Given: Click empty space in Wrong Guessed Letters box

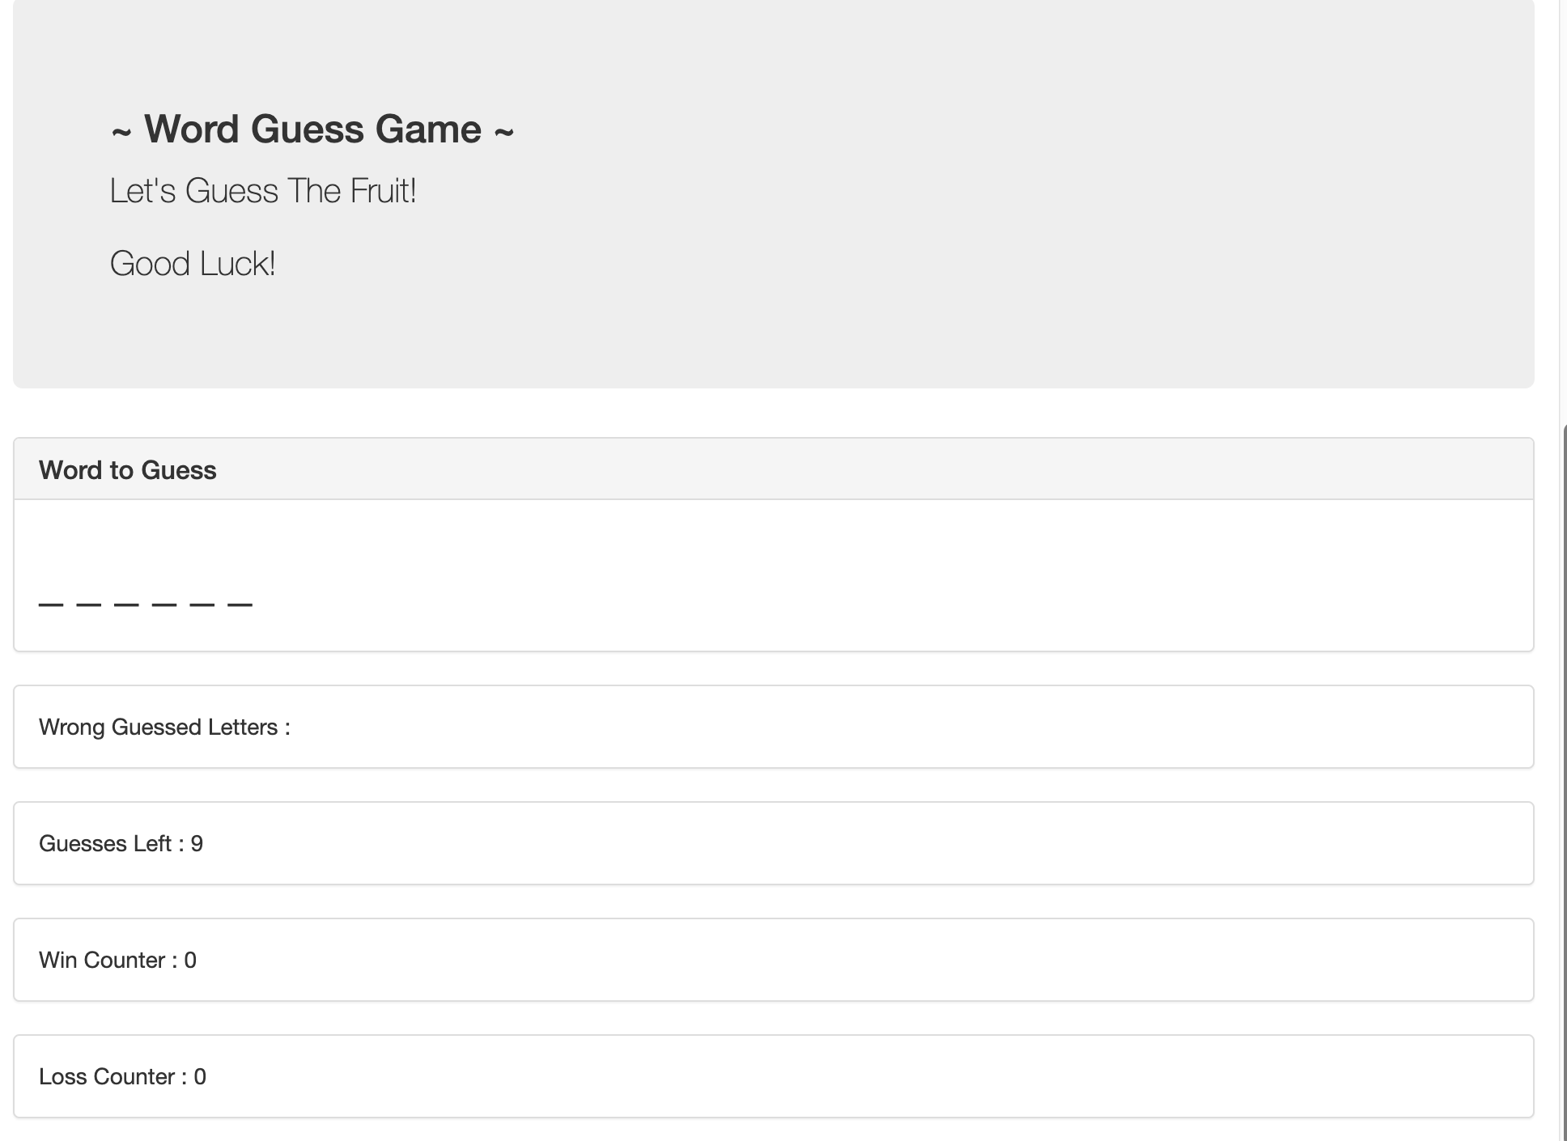Looking at the screenshot, I should (x=890, y=727).
